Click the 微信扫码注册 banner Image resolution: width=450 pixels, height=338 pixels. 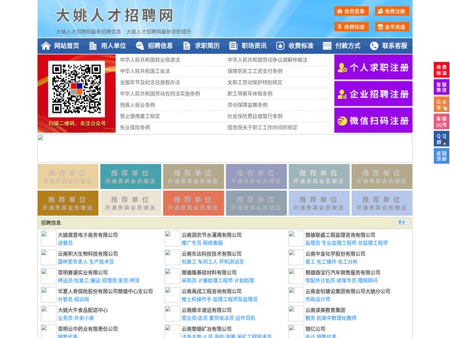[373, 120]
